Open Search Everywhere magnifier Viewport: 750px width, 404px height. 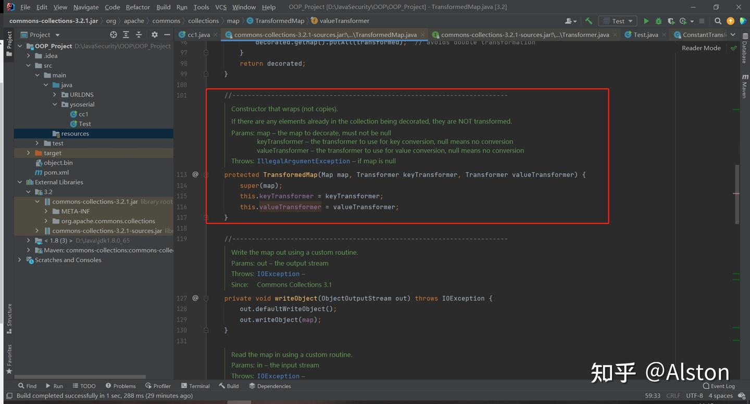coord(718,21)
